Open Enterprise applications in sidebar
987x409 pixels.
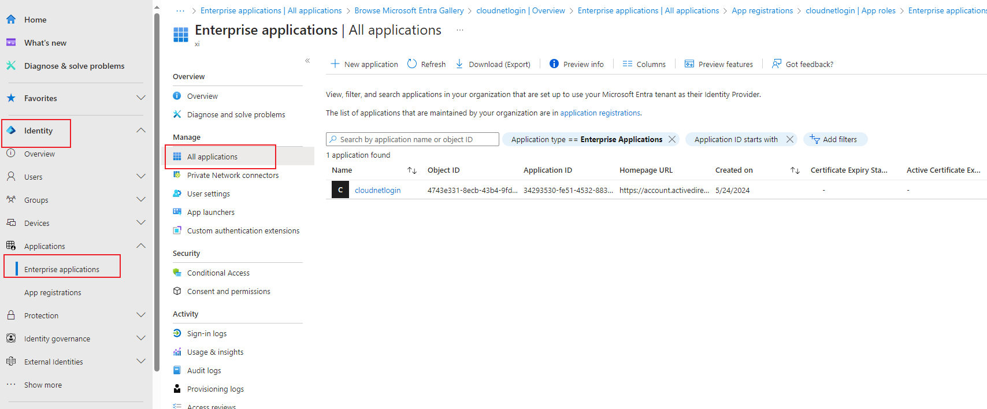pyautogui.click(x=62, y=269)
